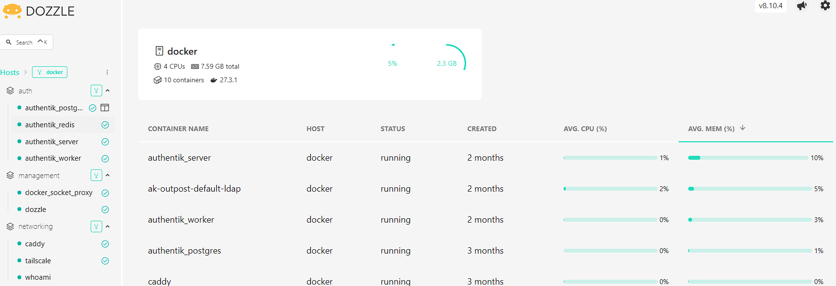Select the docker host chip
Screen dimensions: 836x286
[49, 72]
